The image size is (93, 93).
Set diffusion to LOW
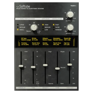[43, 30]
